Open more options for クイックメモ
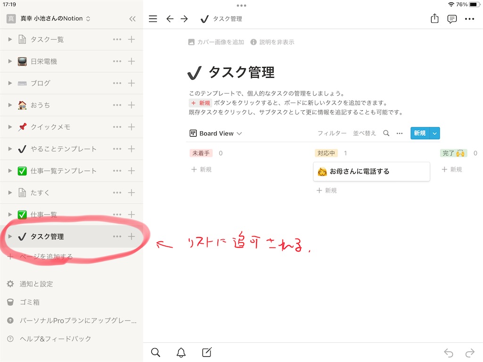The height and width of the screenshot is (362, 483). [x=117, y=127]
